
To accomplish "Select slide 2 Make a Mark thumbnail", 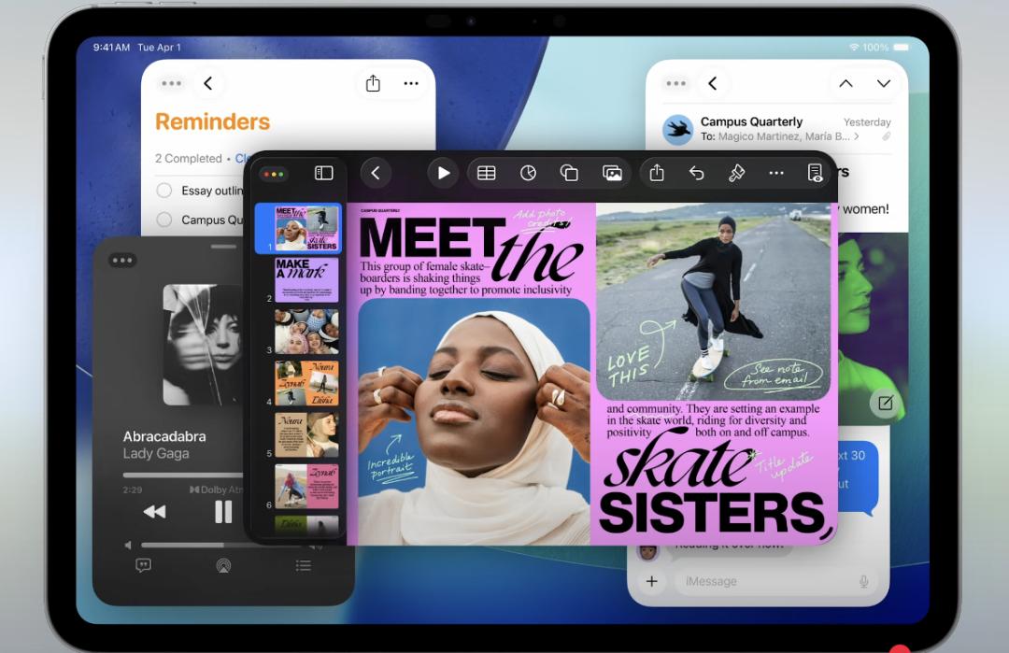I will coord(306,280).
